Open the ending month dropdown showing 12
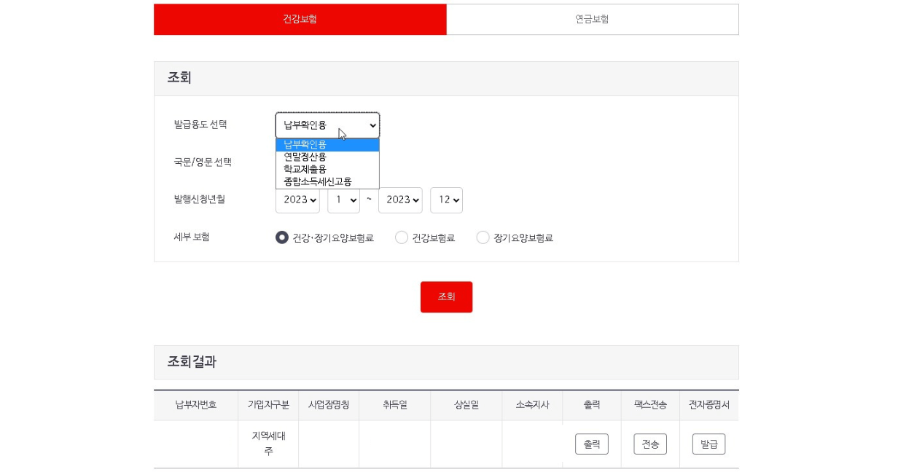This screenshot has width=898, height=472. [x=446, y=200]
